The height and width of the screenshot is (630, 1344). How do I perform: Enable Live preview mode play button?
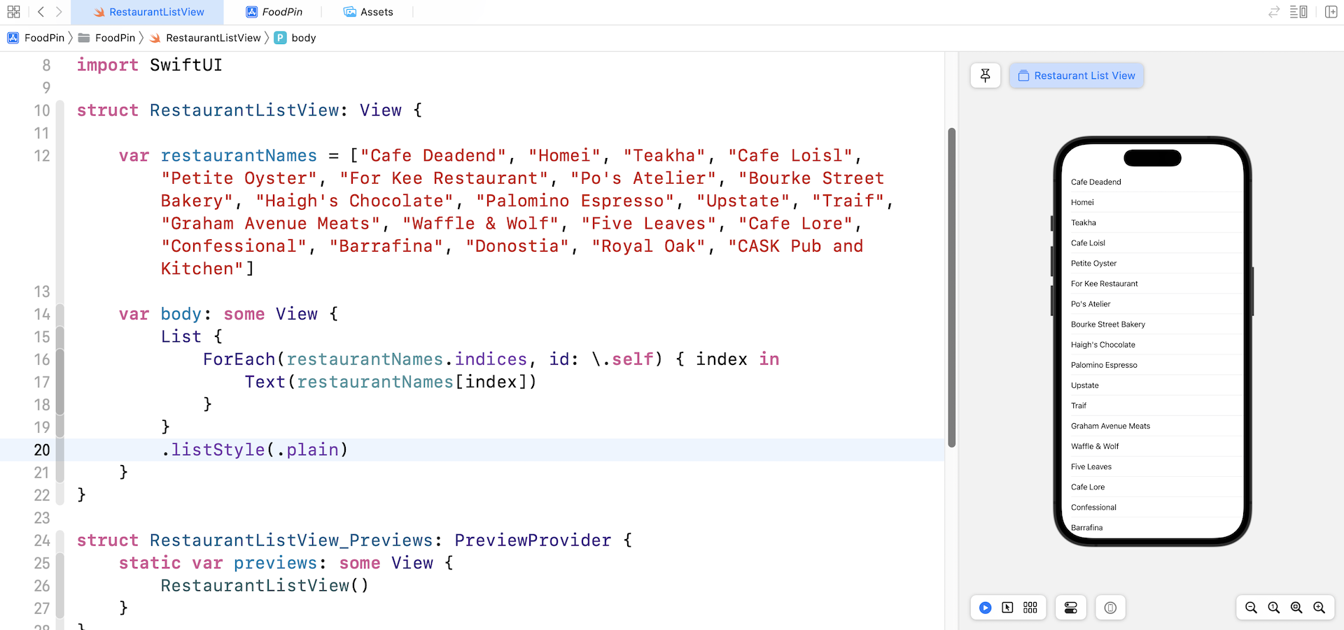[985, 608]
